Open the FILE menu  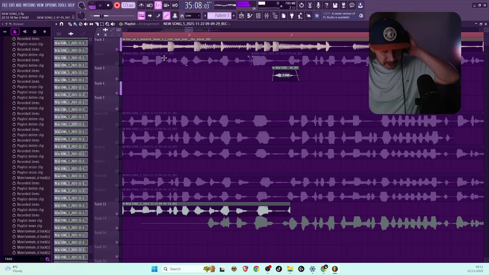click(5, 5)
